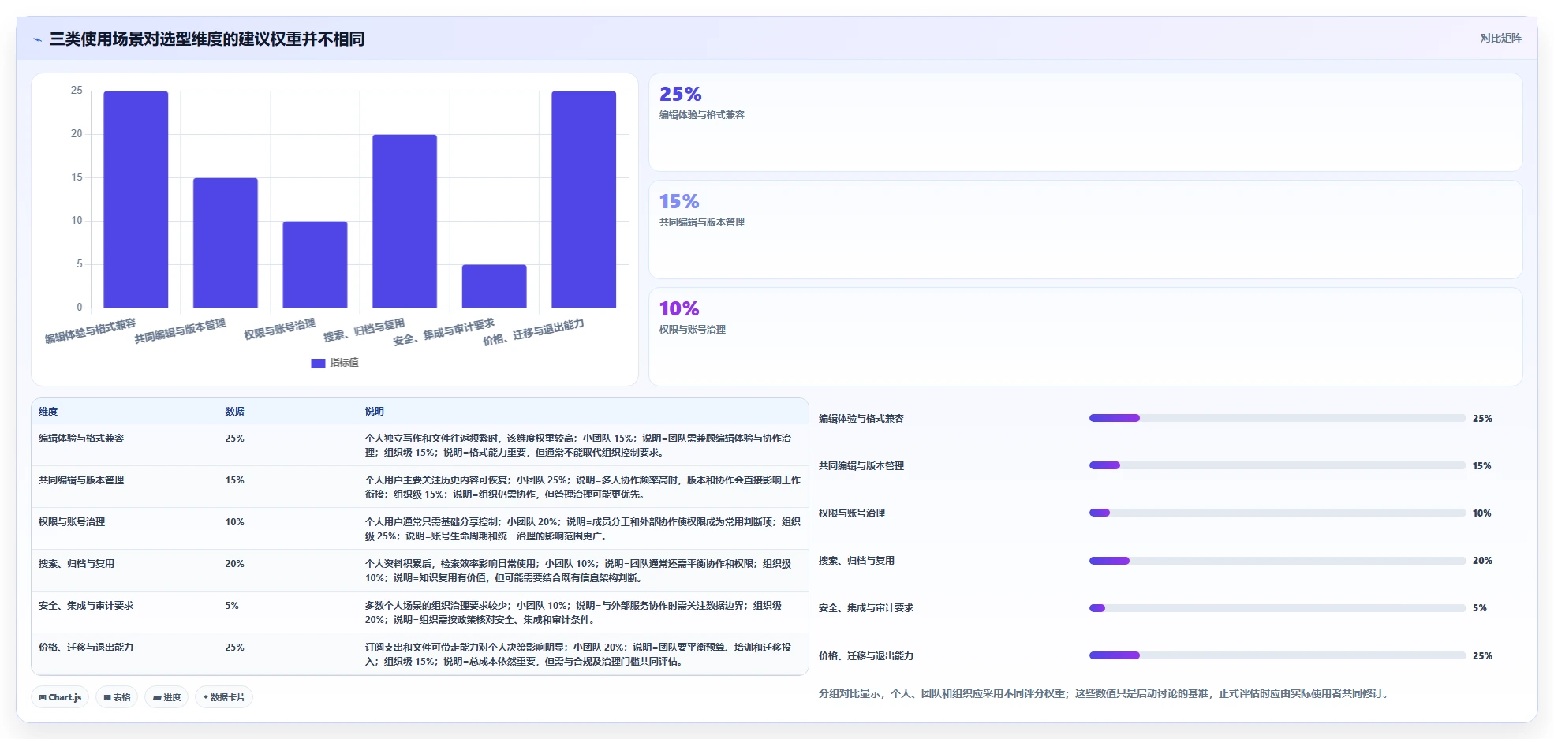Image resolution: width=1554 pixels, height=739 pixels.
Task: Click the 价格、迁移与退出能力 bar in chart
Action: (x=584, y=200)
